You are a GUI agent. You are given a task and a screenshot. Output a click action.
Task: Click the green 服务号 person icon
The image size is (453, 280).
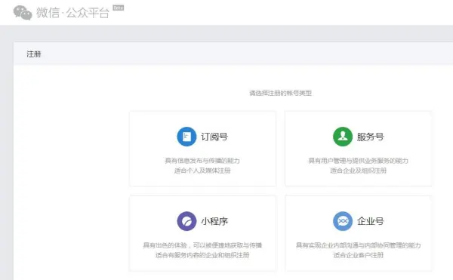(x=343, y=137)
